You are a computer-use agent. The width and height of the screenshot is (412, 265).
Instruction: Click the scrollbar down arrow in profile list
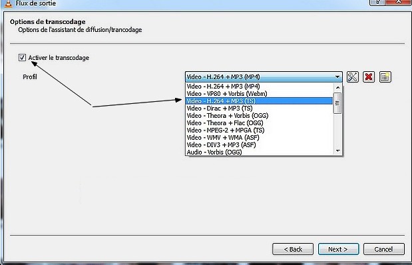pyautogui.click(x=338, y=151)
